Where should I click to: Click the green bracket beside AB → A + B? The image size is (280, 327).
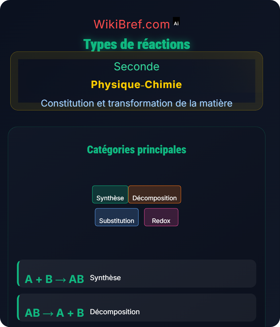tap(18, 308)
